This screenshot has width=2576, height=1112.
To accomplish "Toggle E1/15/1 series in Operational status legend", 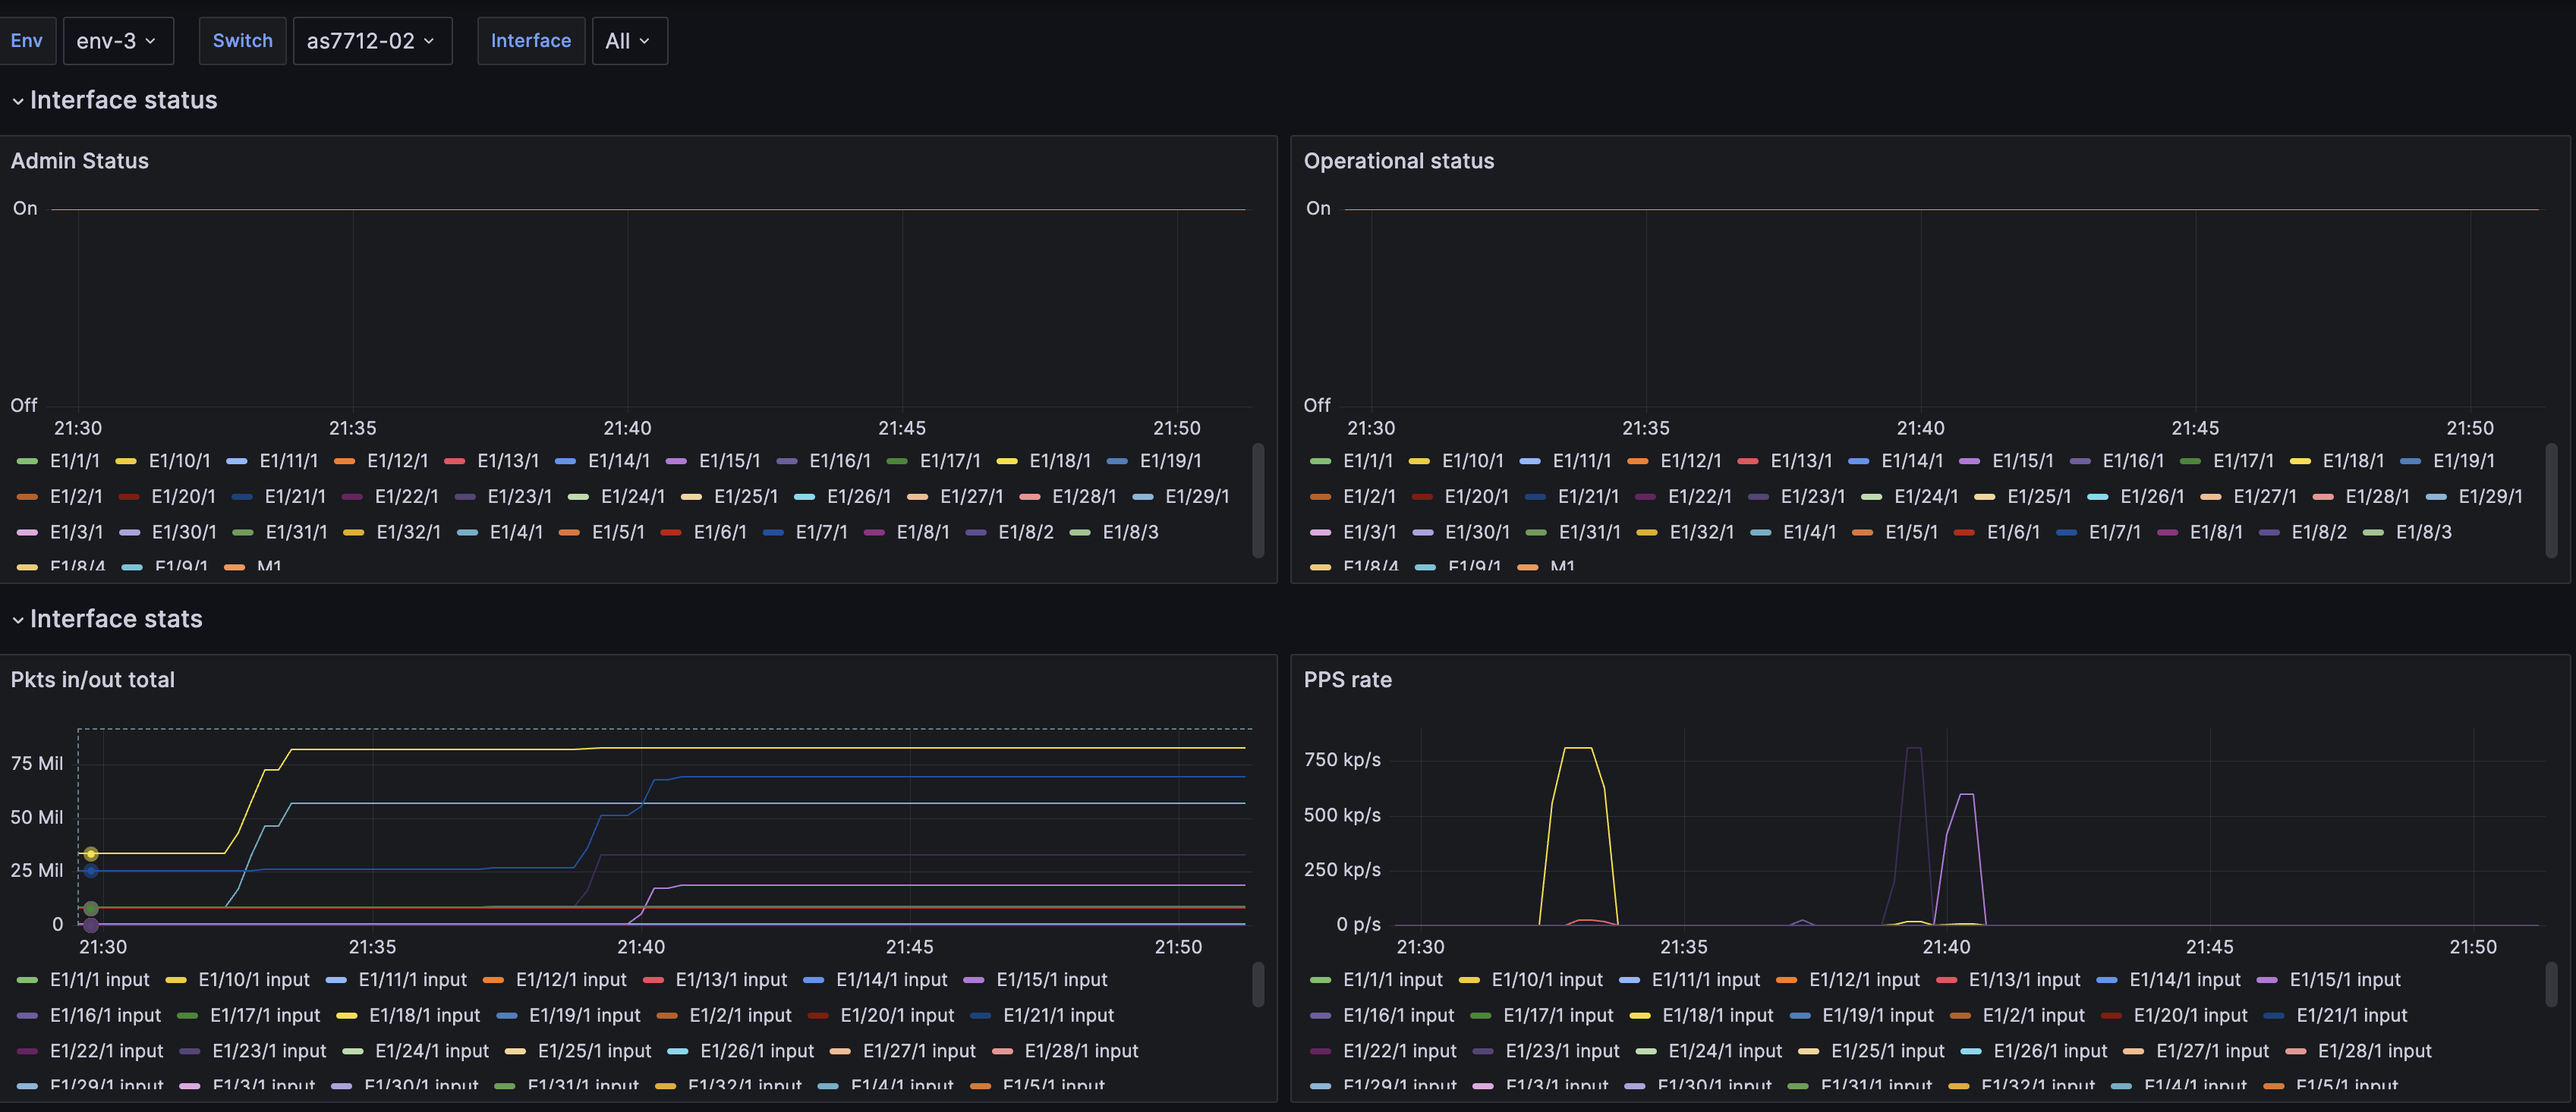I will pos(2021,460).
